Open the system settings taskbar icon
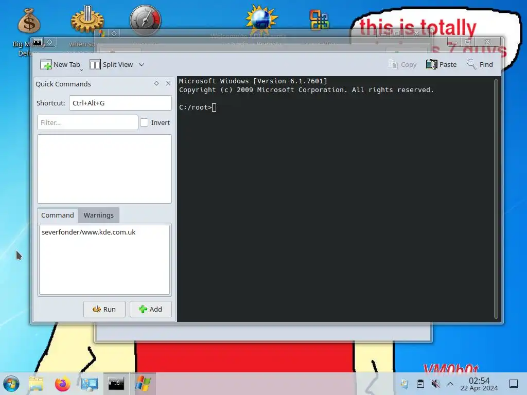Screen dimensions: 527x395 tap(90, 384)
